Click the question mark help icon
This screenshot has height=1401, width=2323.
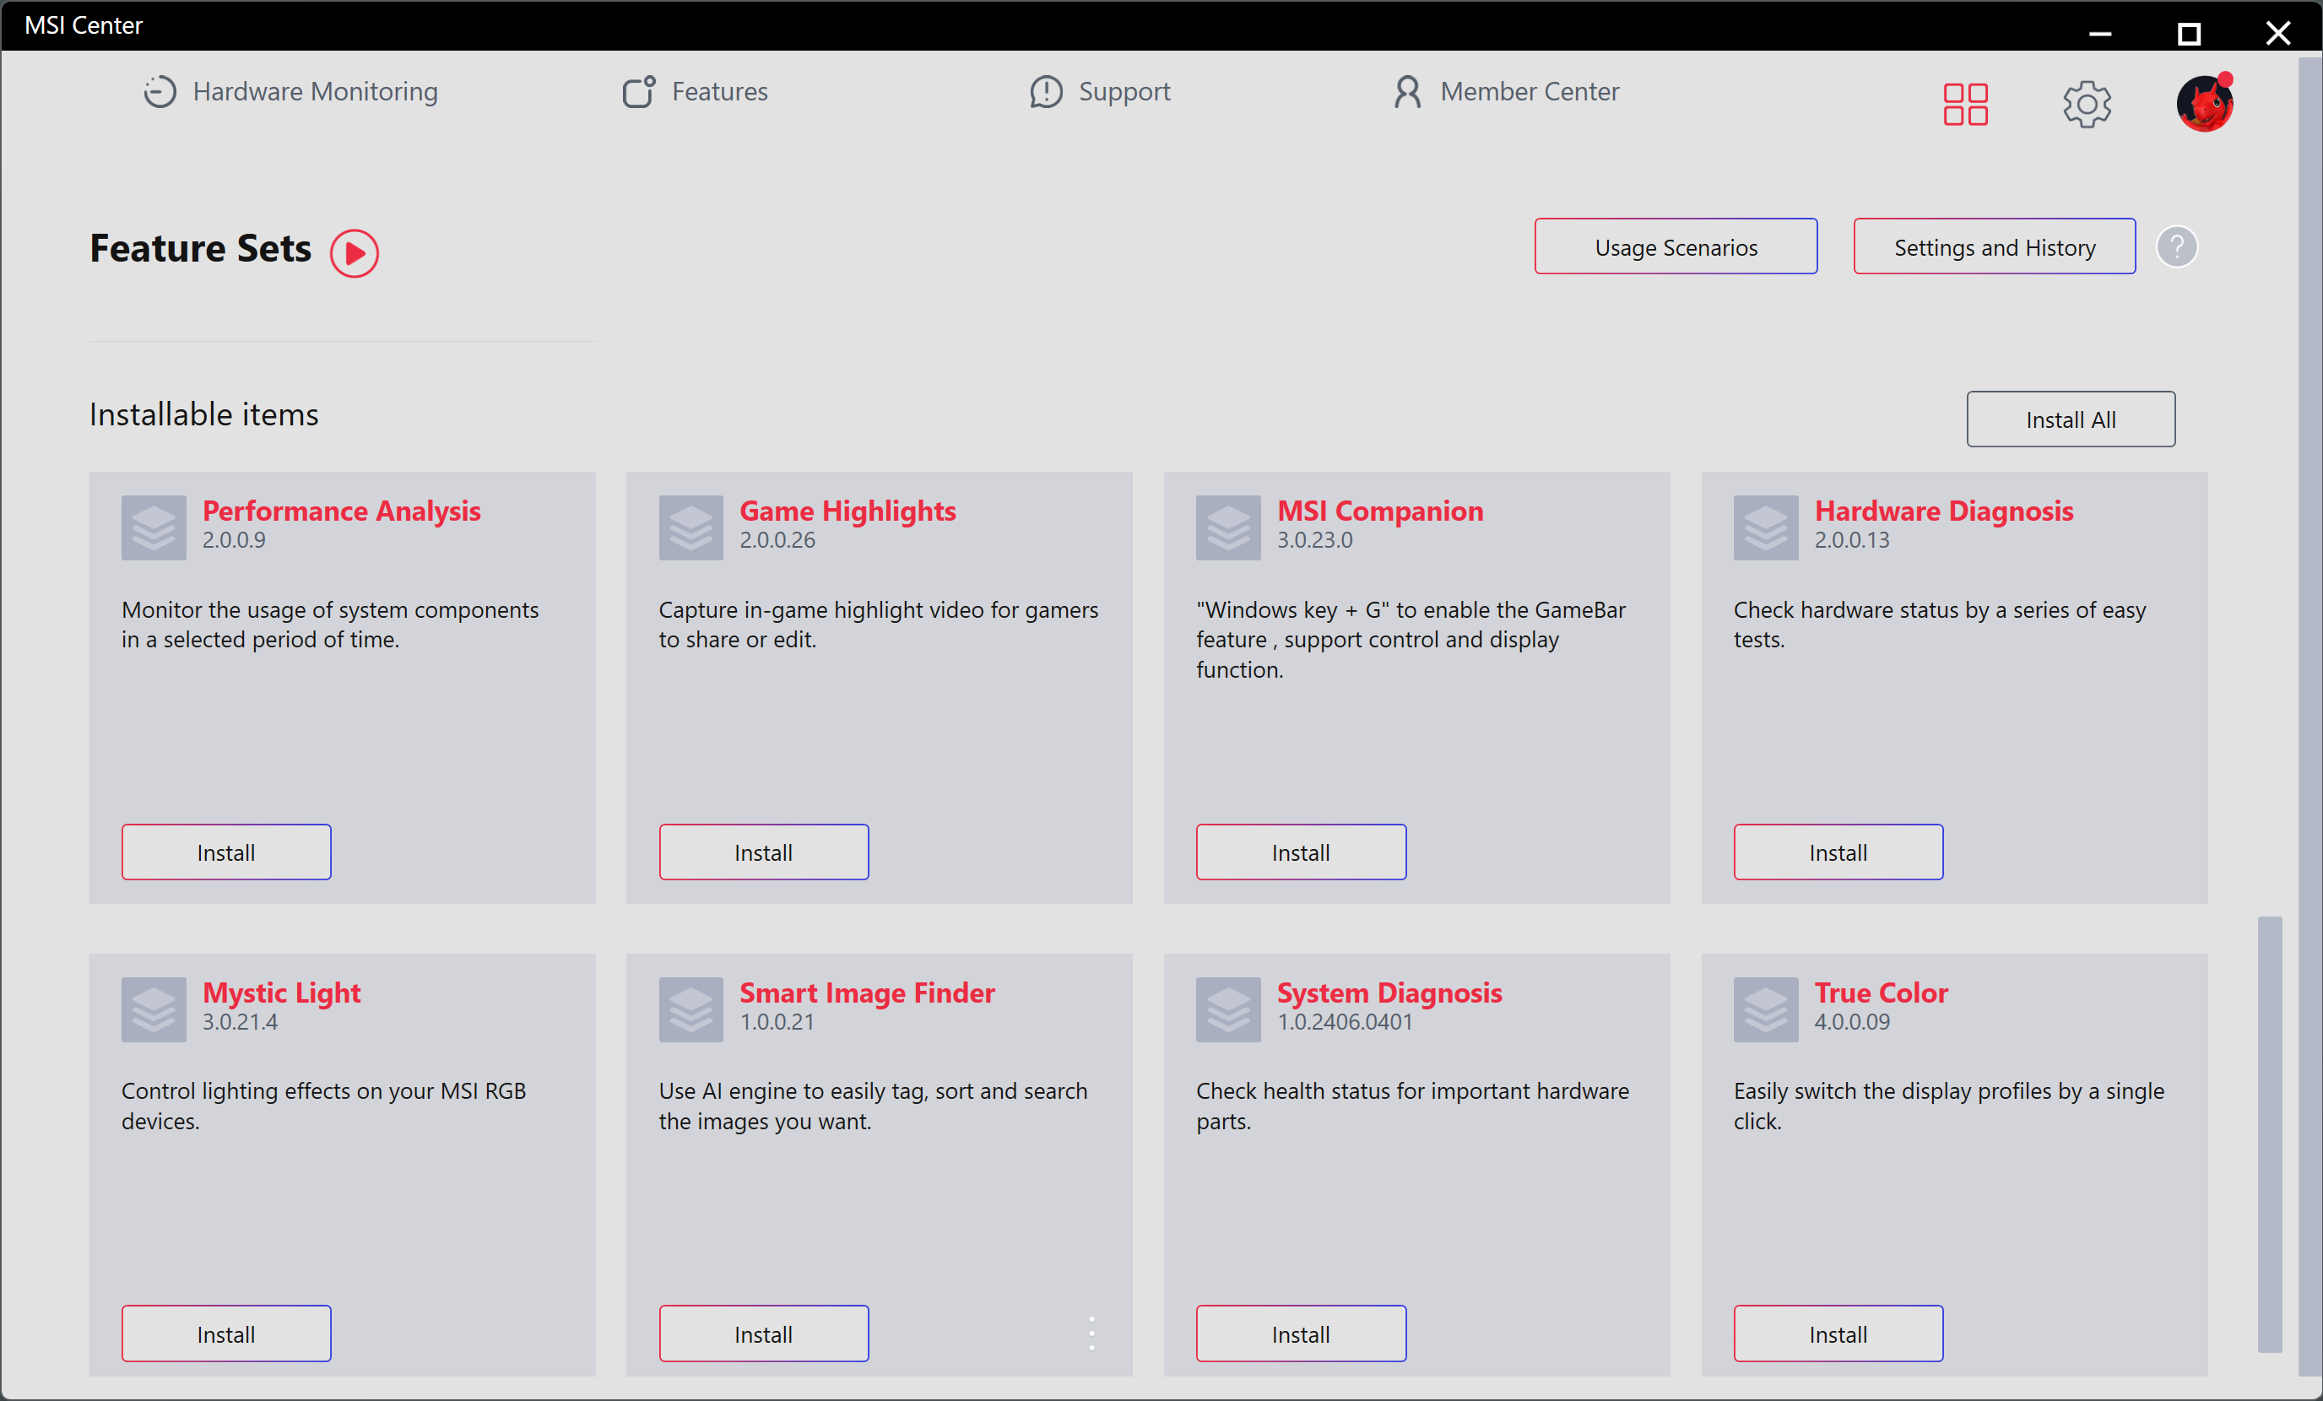[2177, 247]
